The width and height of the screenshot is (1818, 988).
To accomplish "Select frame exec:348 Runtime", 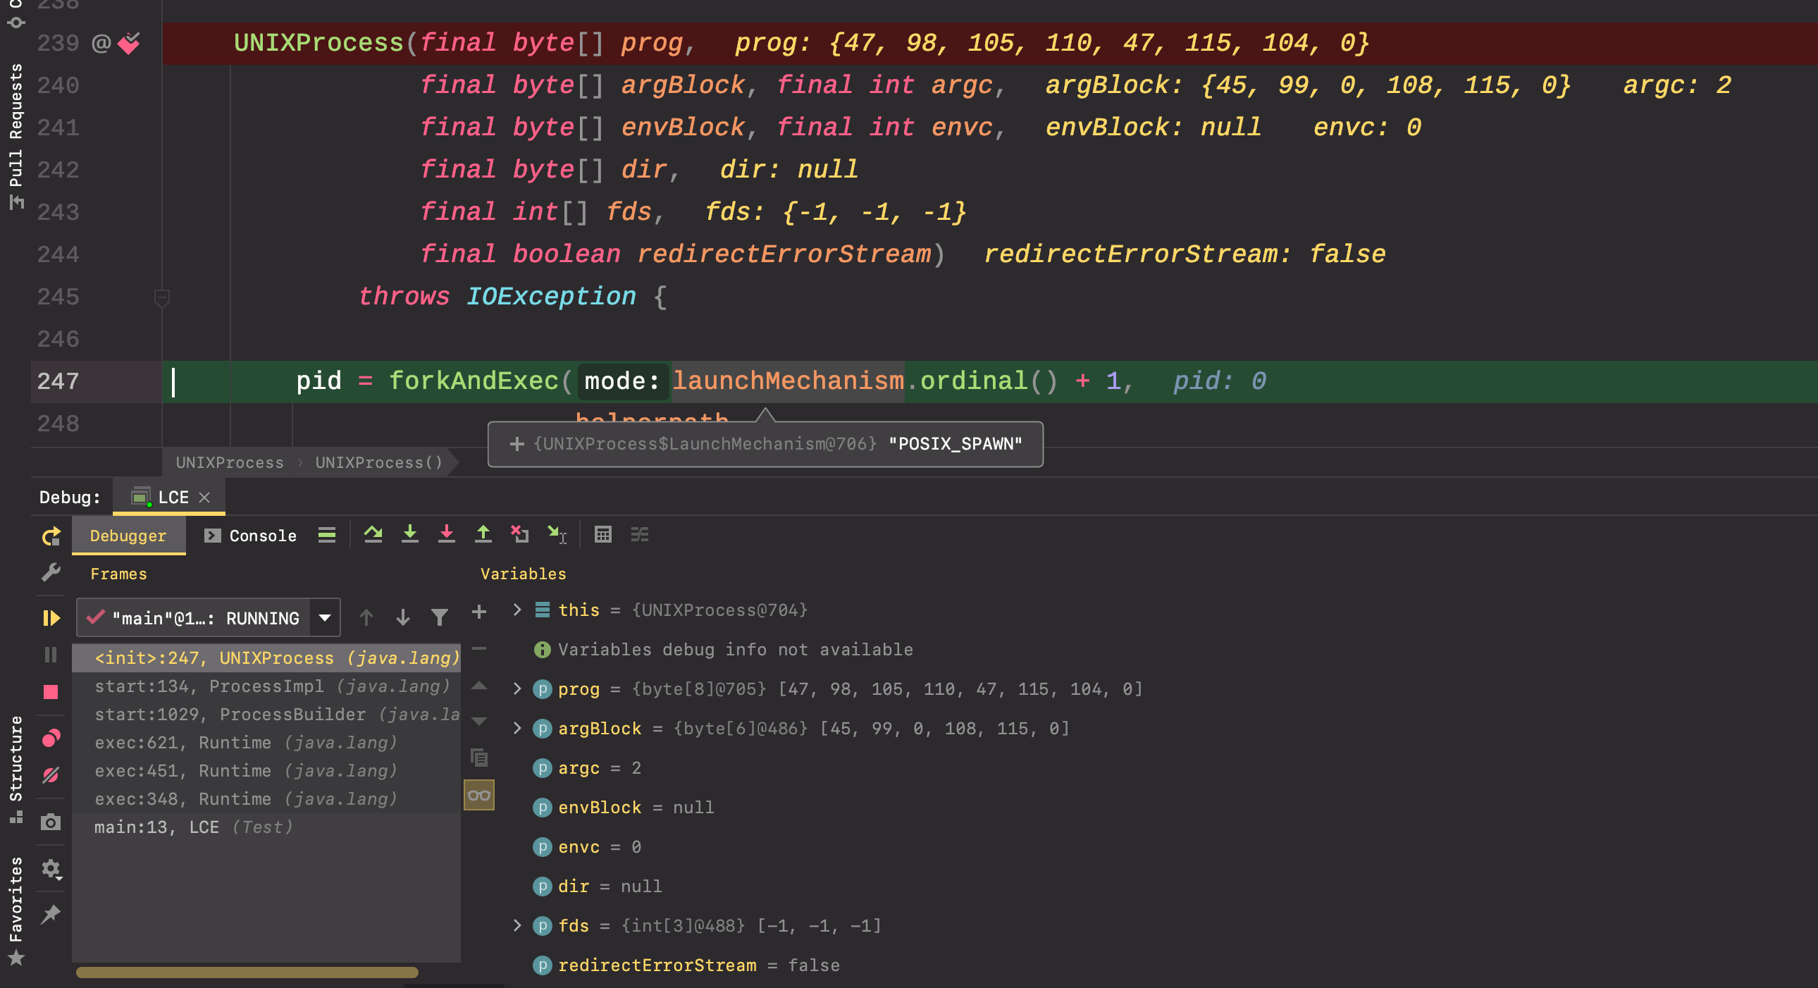I will pyautogui.click(x=266, y=799).
